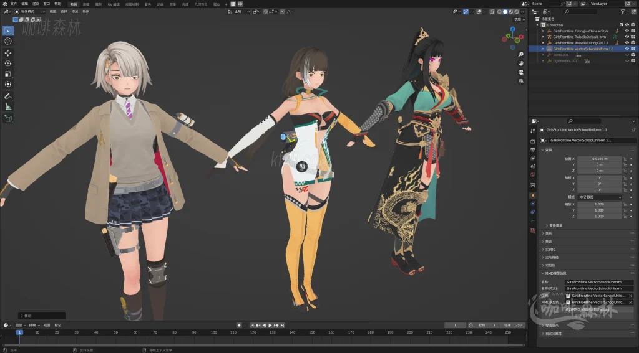Switch to camera view via camera icon
Screen dimensions: 639x353
[x=521, y=72]
